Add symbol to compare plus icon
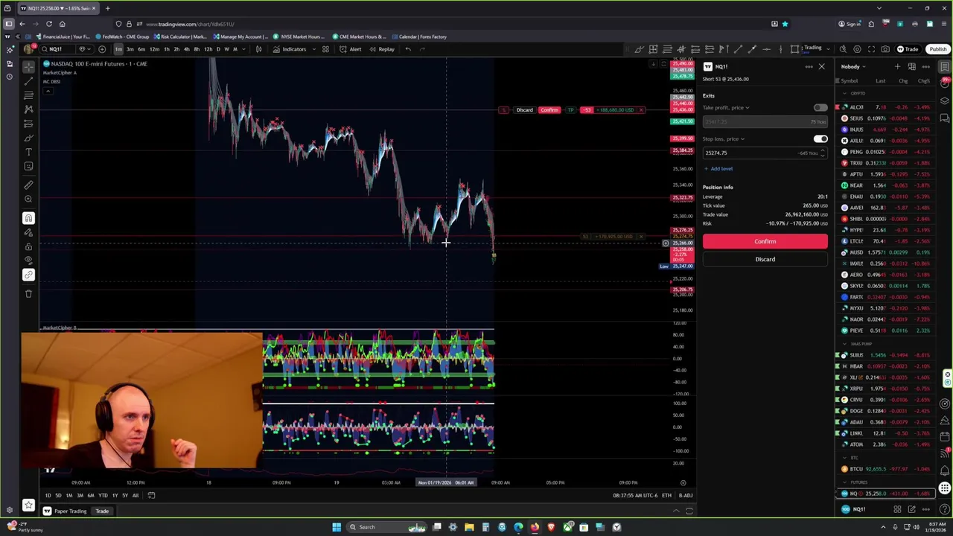Screen dimensions: 953x536 coord(102,49)
